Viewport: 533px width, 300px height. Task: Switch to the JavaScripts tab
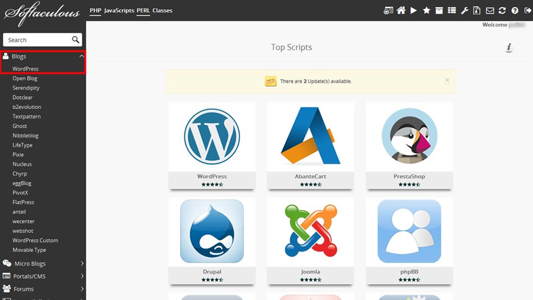coord(119,11)
